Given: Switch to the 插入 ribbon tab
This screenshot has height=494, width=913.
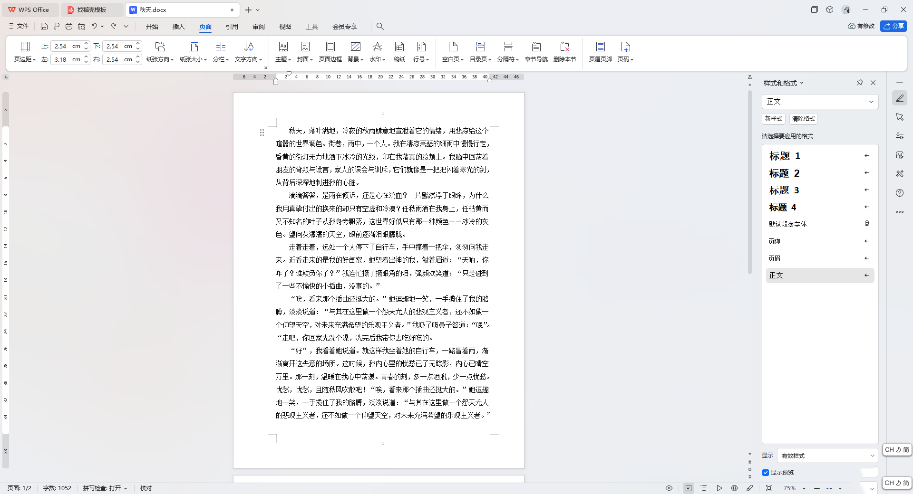Looking at the screenshot, I should pyautogui.click(x=179, y=27).
